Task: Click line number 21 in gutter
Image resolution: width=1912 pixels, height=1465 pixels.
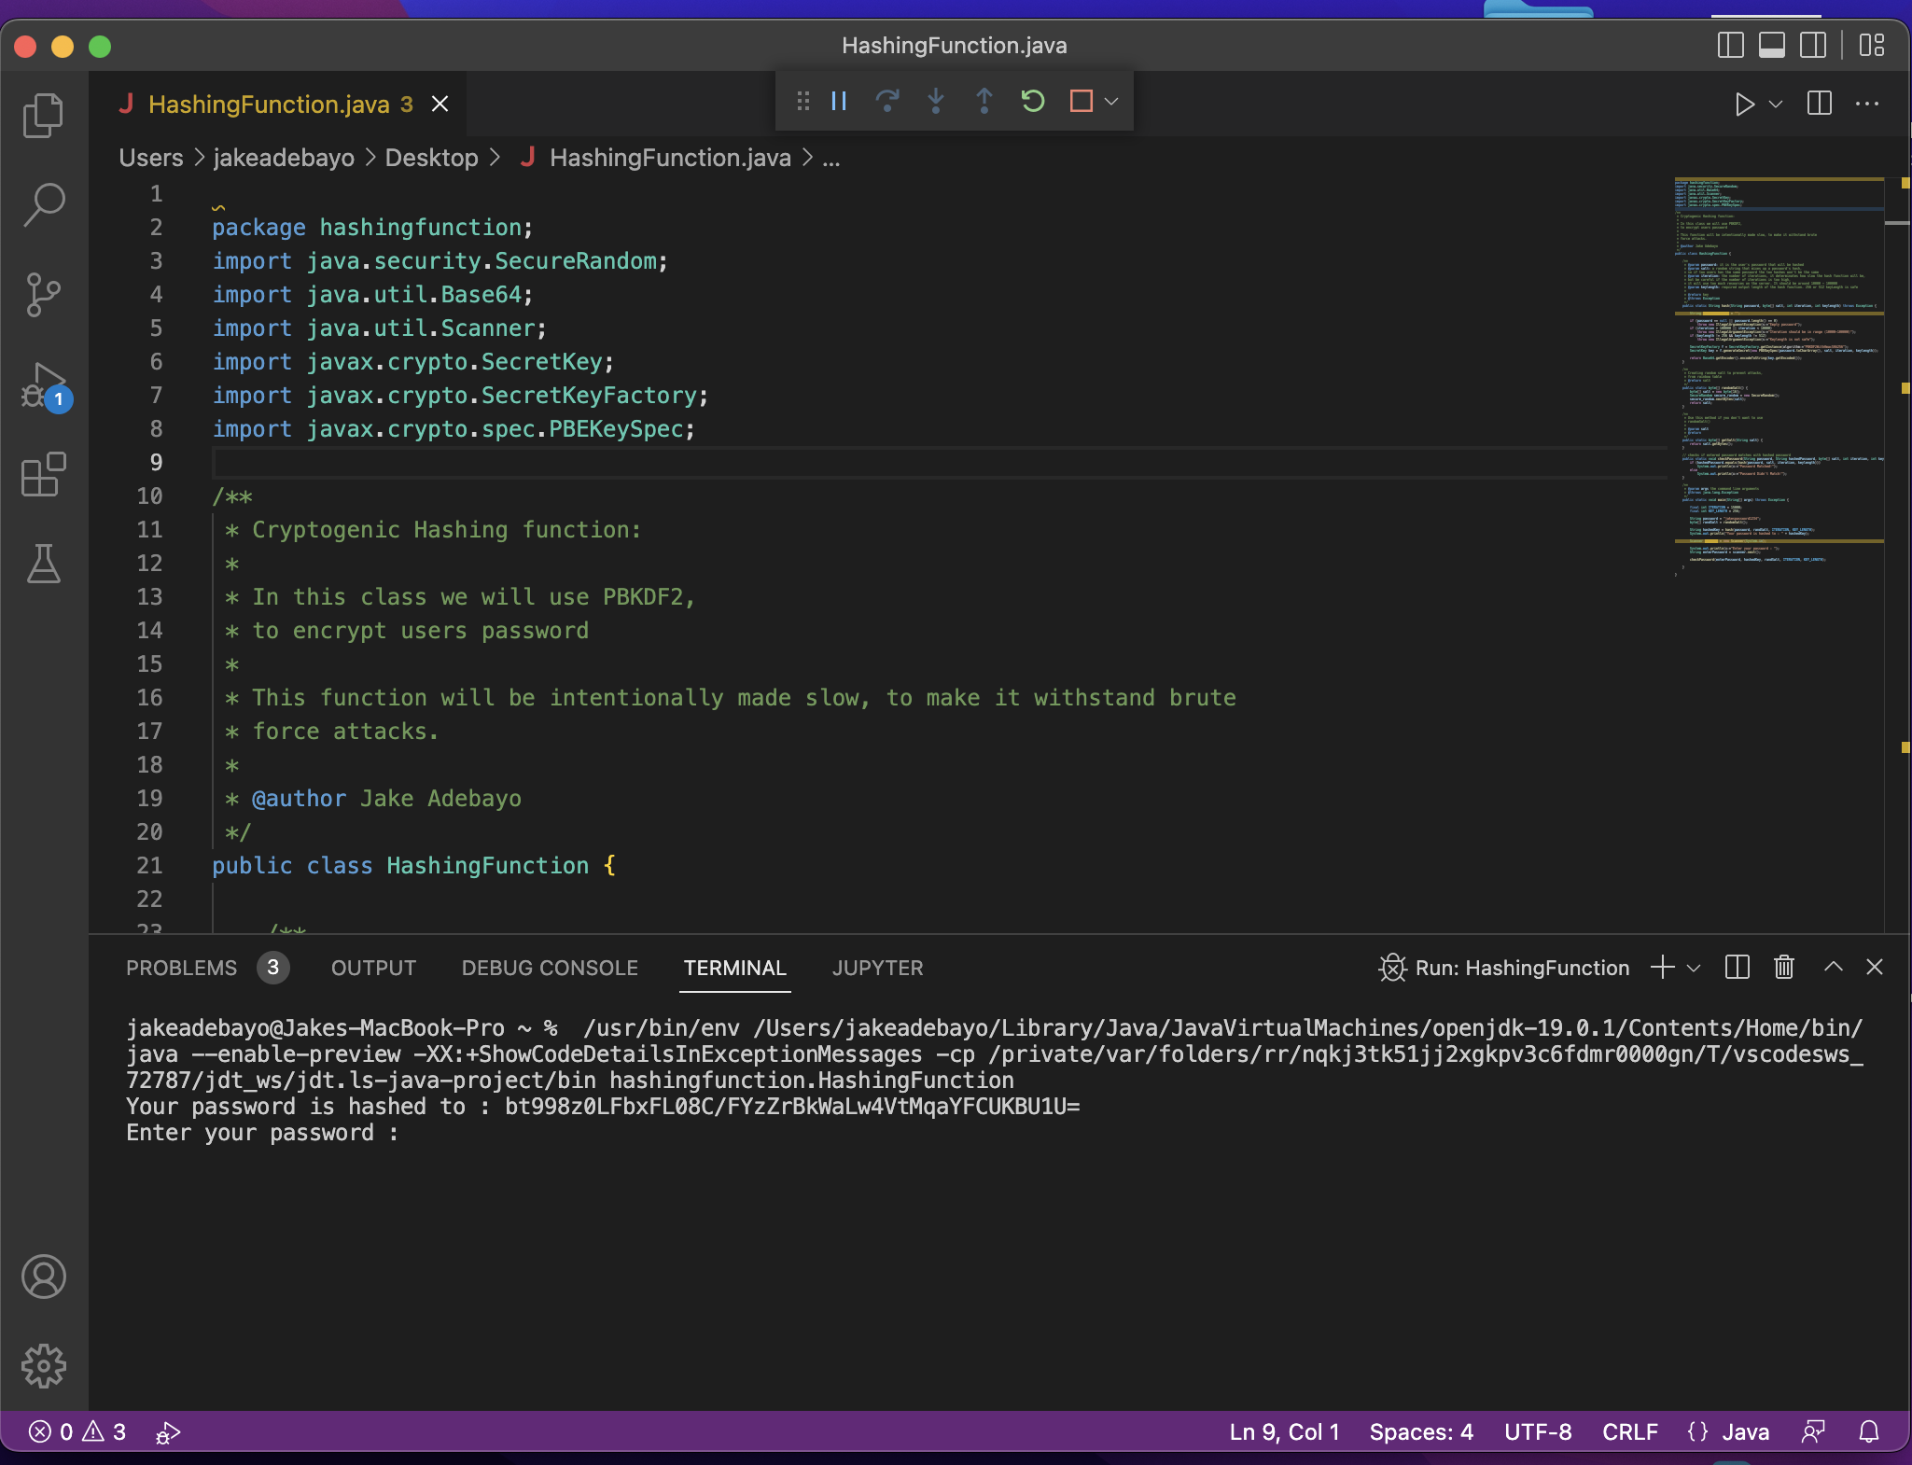Action: tap(149, 865)
